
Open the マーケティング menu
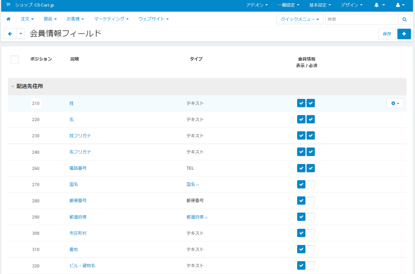pos(111,19)
